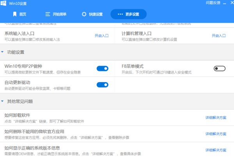
Task: Click the 自动更新驱动 setting title
Action: (x=18, y=82)
